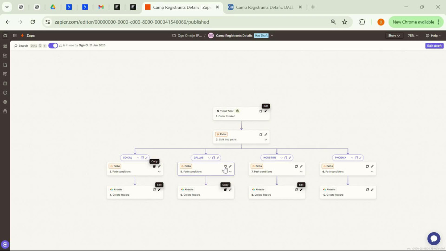Screen dimensions: 446x251
Task: Edit step 5 Path conditions
Action: coord(231,166)
